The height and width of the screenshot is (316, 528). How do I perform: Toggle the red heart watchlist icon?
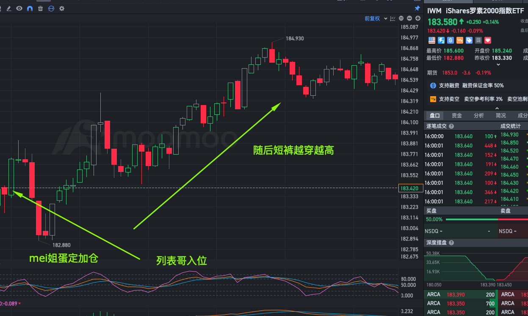(x=488, y=40)
